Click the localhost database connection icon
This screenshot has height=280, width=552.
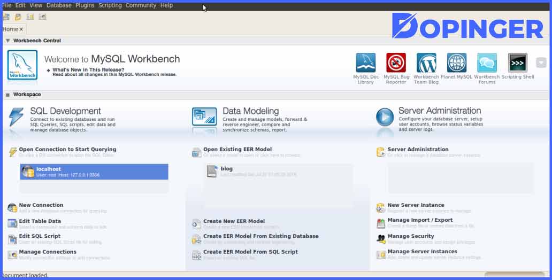[28, 172]
